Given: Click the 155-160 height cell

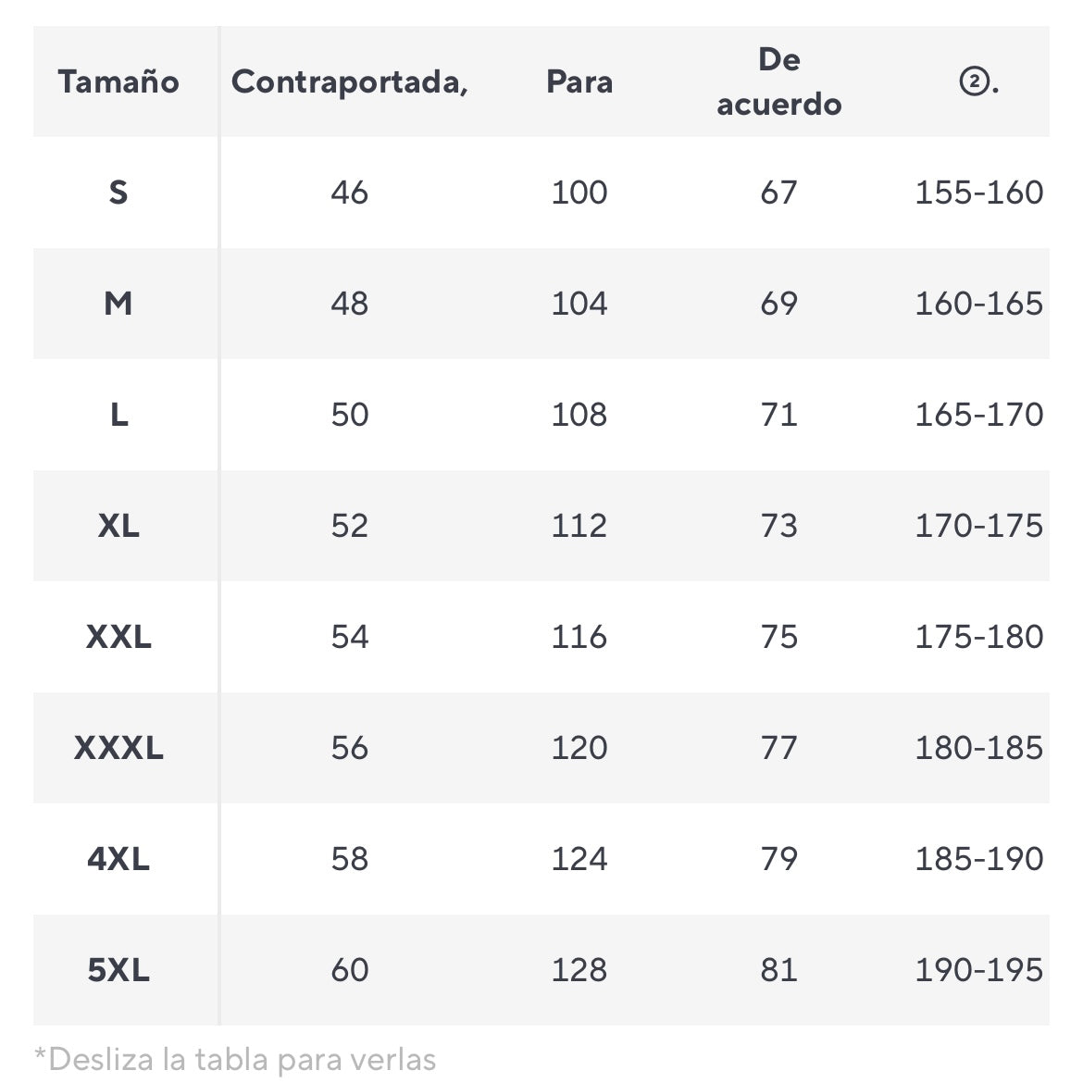Looking at the screenshot, I should pyautogui.click(x=978, y=192).
